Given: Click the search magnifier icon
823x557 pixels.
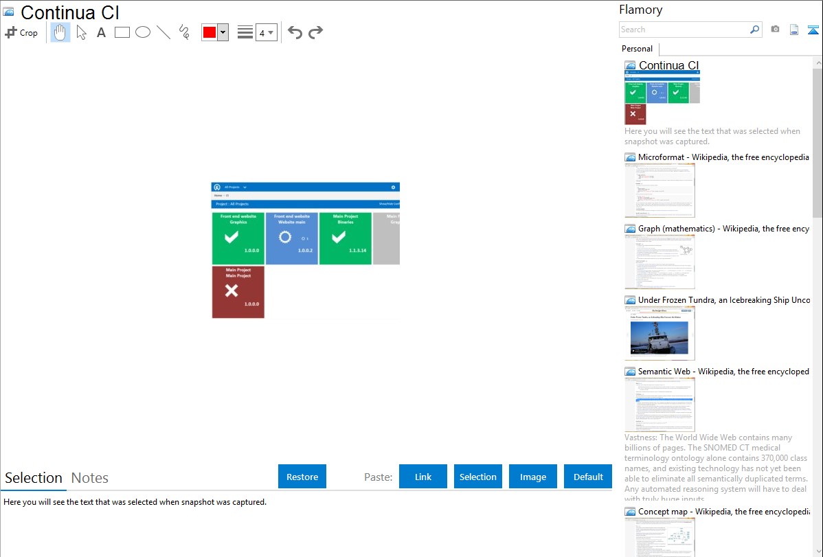Looking at the screenshot, I should tap(754, 30).
